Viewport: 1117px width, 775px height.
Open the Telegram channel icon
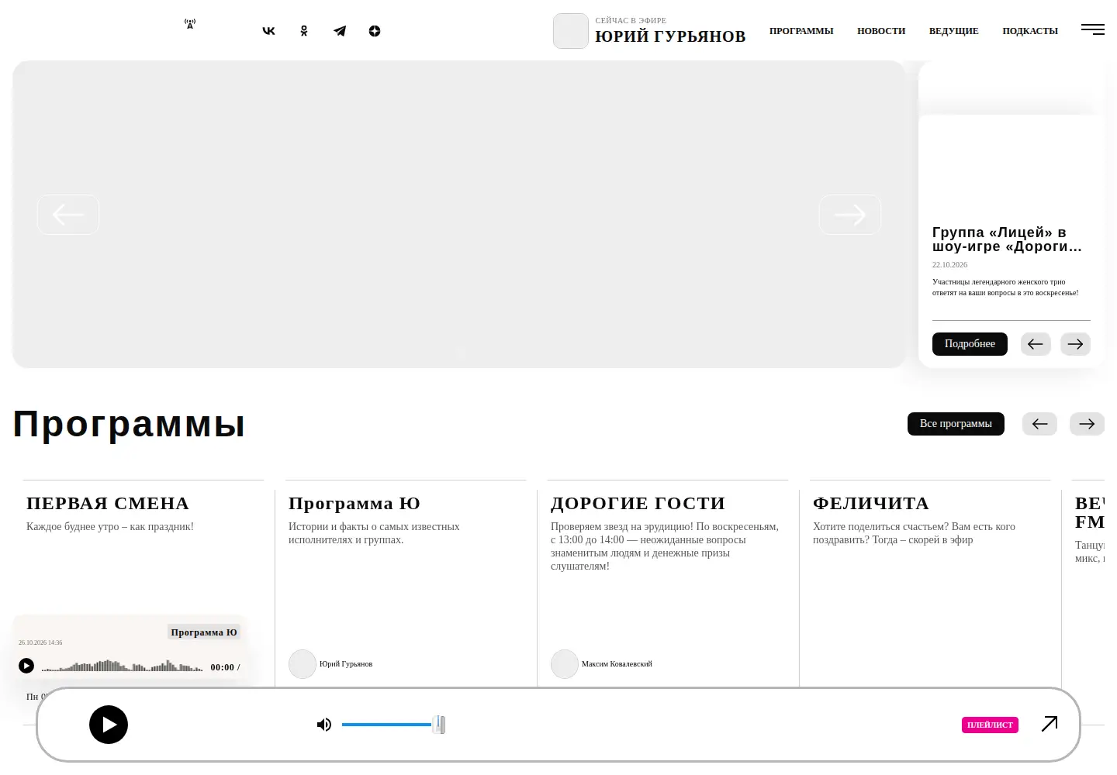coord(340,31)
